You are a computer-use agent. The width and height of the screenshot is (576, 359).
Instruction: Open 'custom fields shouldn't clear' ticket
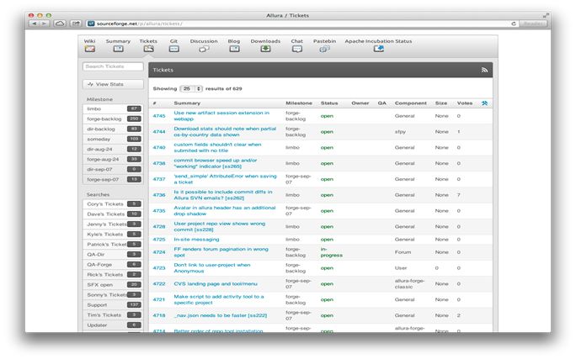coord(217,147)
